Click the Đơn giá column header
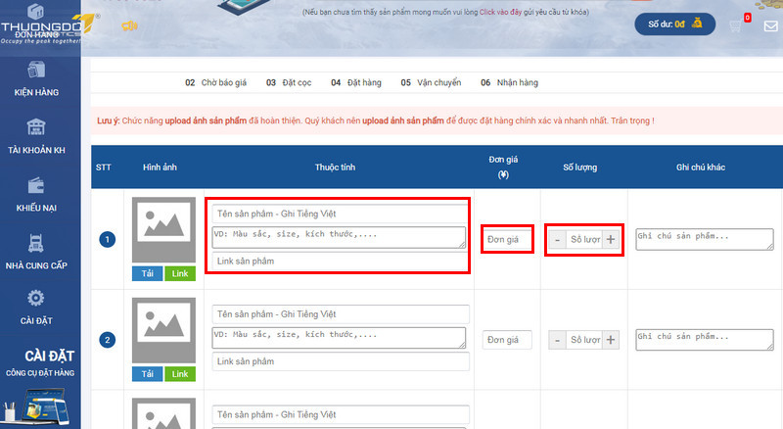Viewport: 783px width, 429px height. pos(503,167)
